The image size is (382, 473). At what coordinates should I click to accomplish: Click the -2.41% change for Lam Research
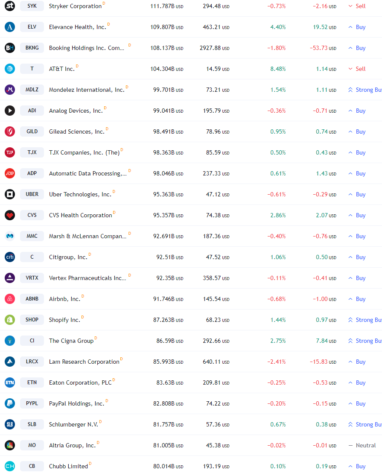coord(277,362)
